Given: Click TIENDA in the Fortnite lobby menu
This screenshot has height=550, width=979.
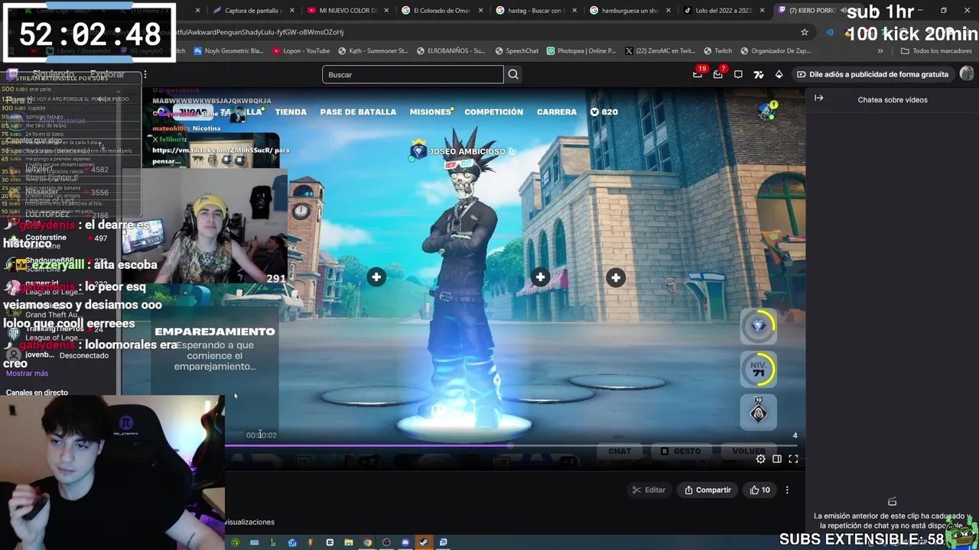Looking at the screenshot, I should click(291, 112).
